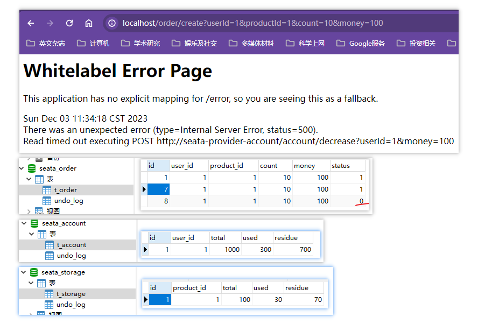Open the 计算机 bookmark folder

(x=94, y=43)
